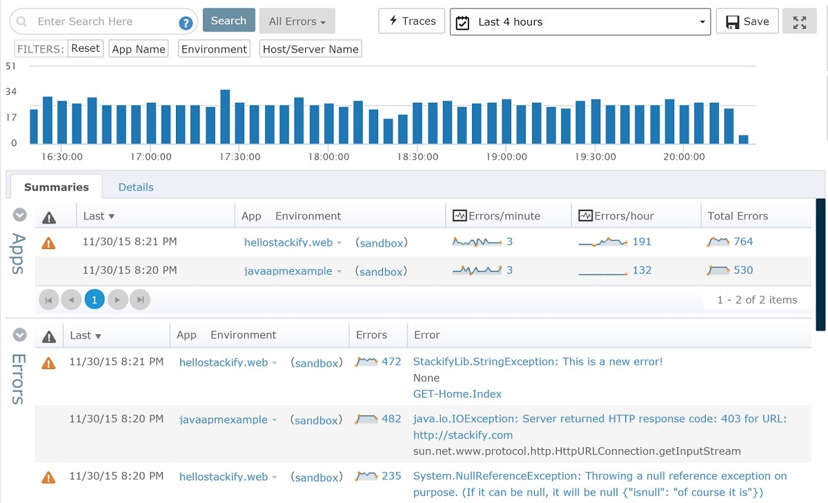
Task: Add Host/Server Name filter
Action: click(310, 49)
